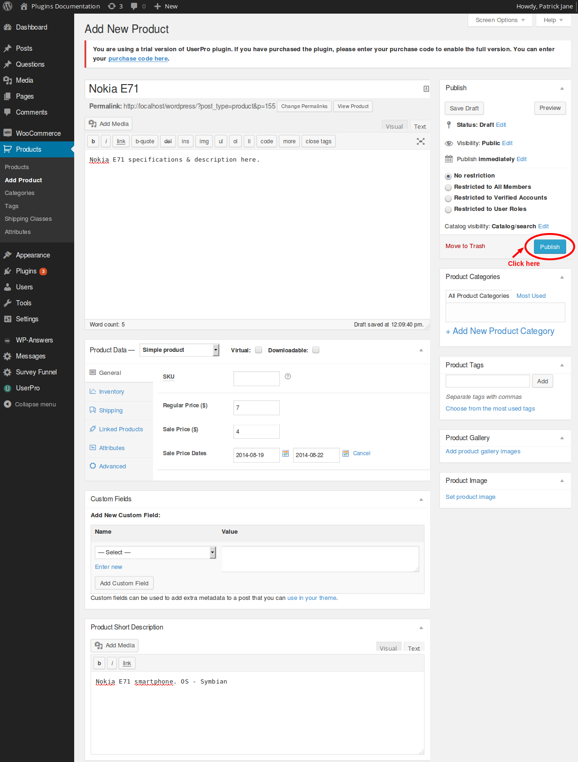Collapse the Custom Fields box arrow
Screen dimensions: 578x762
click(421, 499)
